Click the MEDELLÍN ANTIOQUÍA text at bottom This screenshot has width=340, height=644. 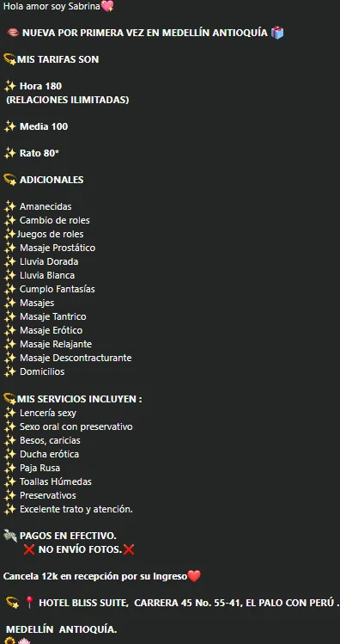(62, 629)
